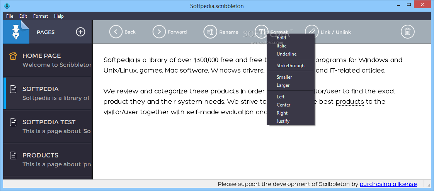Click the Home Page house icon
434x191 pixels.
coord(13,56)
